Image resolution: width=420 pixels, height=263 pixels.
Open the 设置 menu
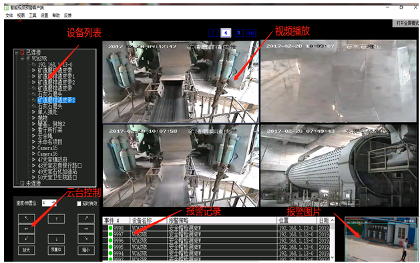coord(44,15)
